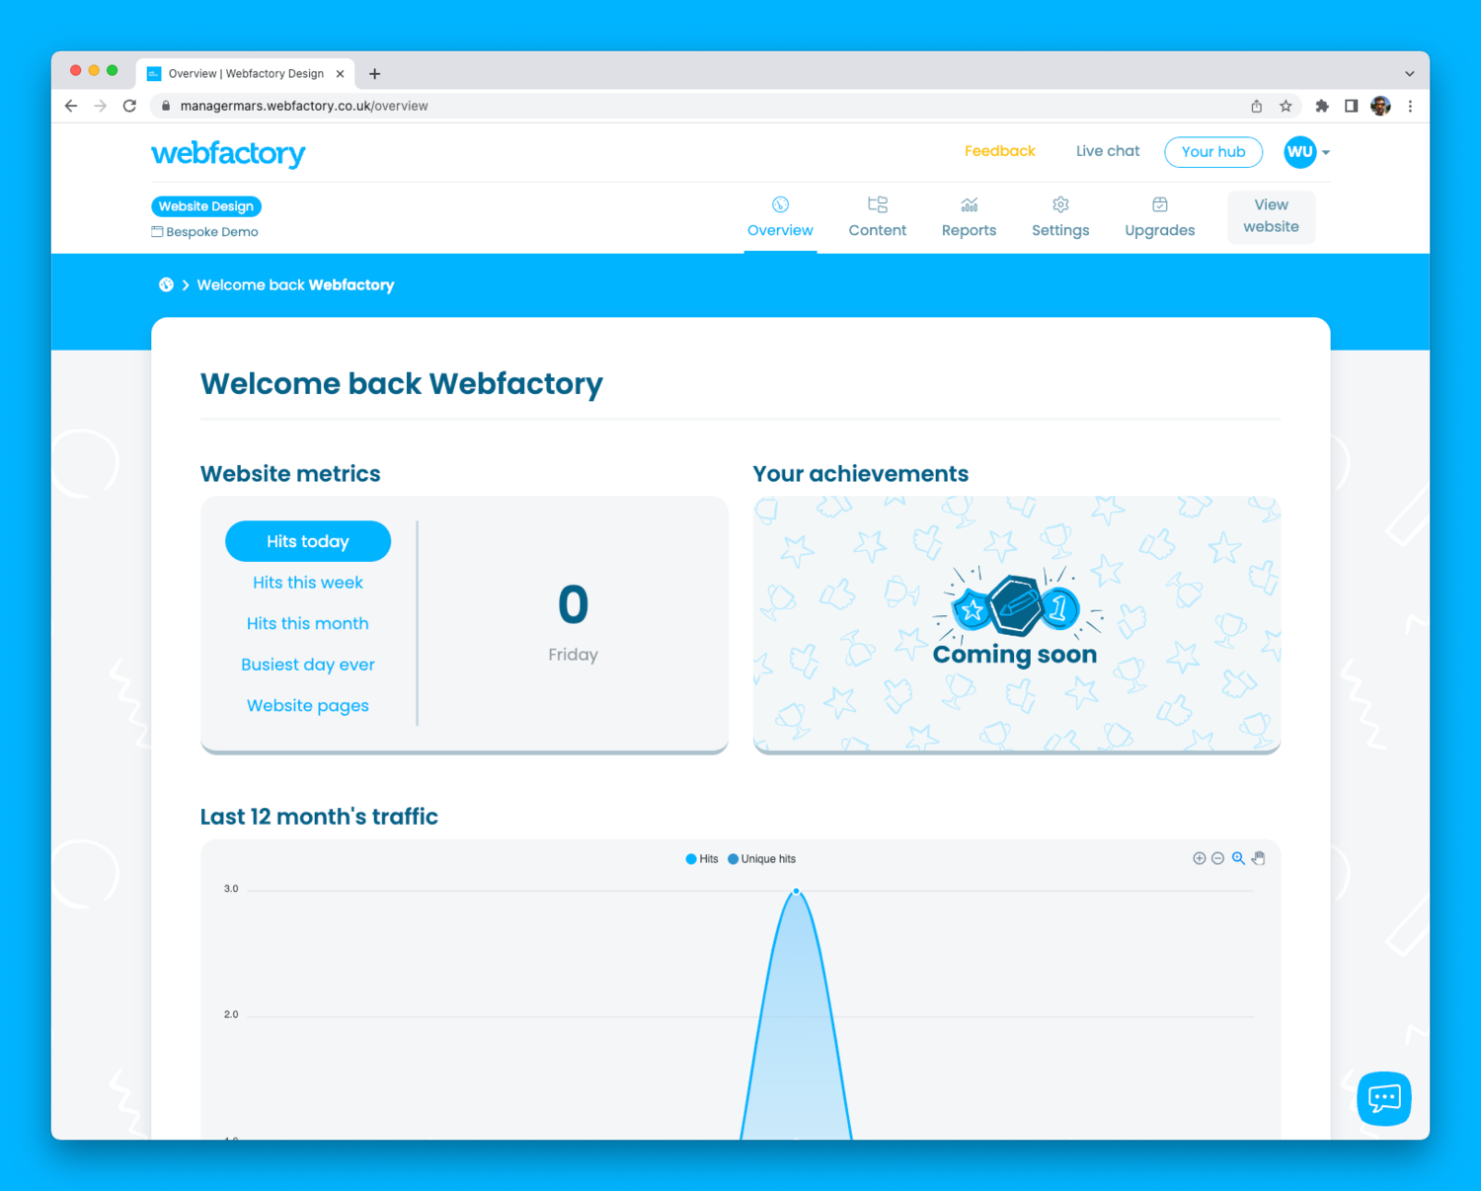Click the browser address bar URL
1481x1191 pixels.
304,106
